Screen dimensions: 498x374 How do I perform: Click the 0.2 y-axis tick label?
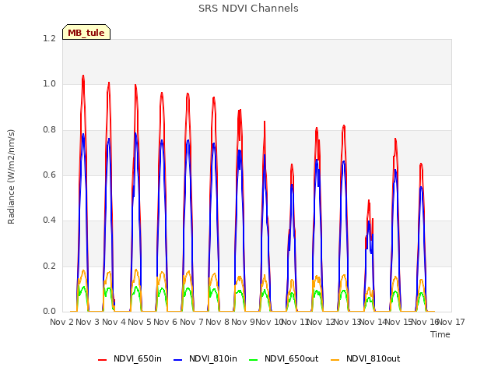pyautogui.click(x=49, y=266)
